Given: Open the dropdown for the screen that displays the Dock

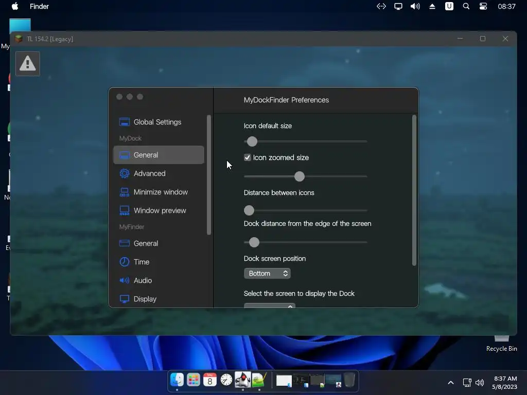Looking at the screenshot, I should point(270,306).
